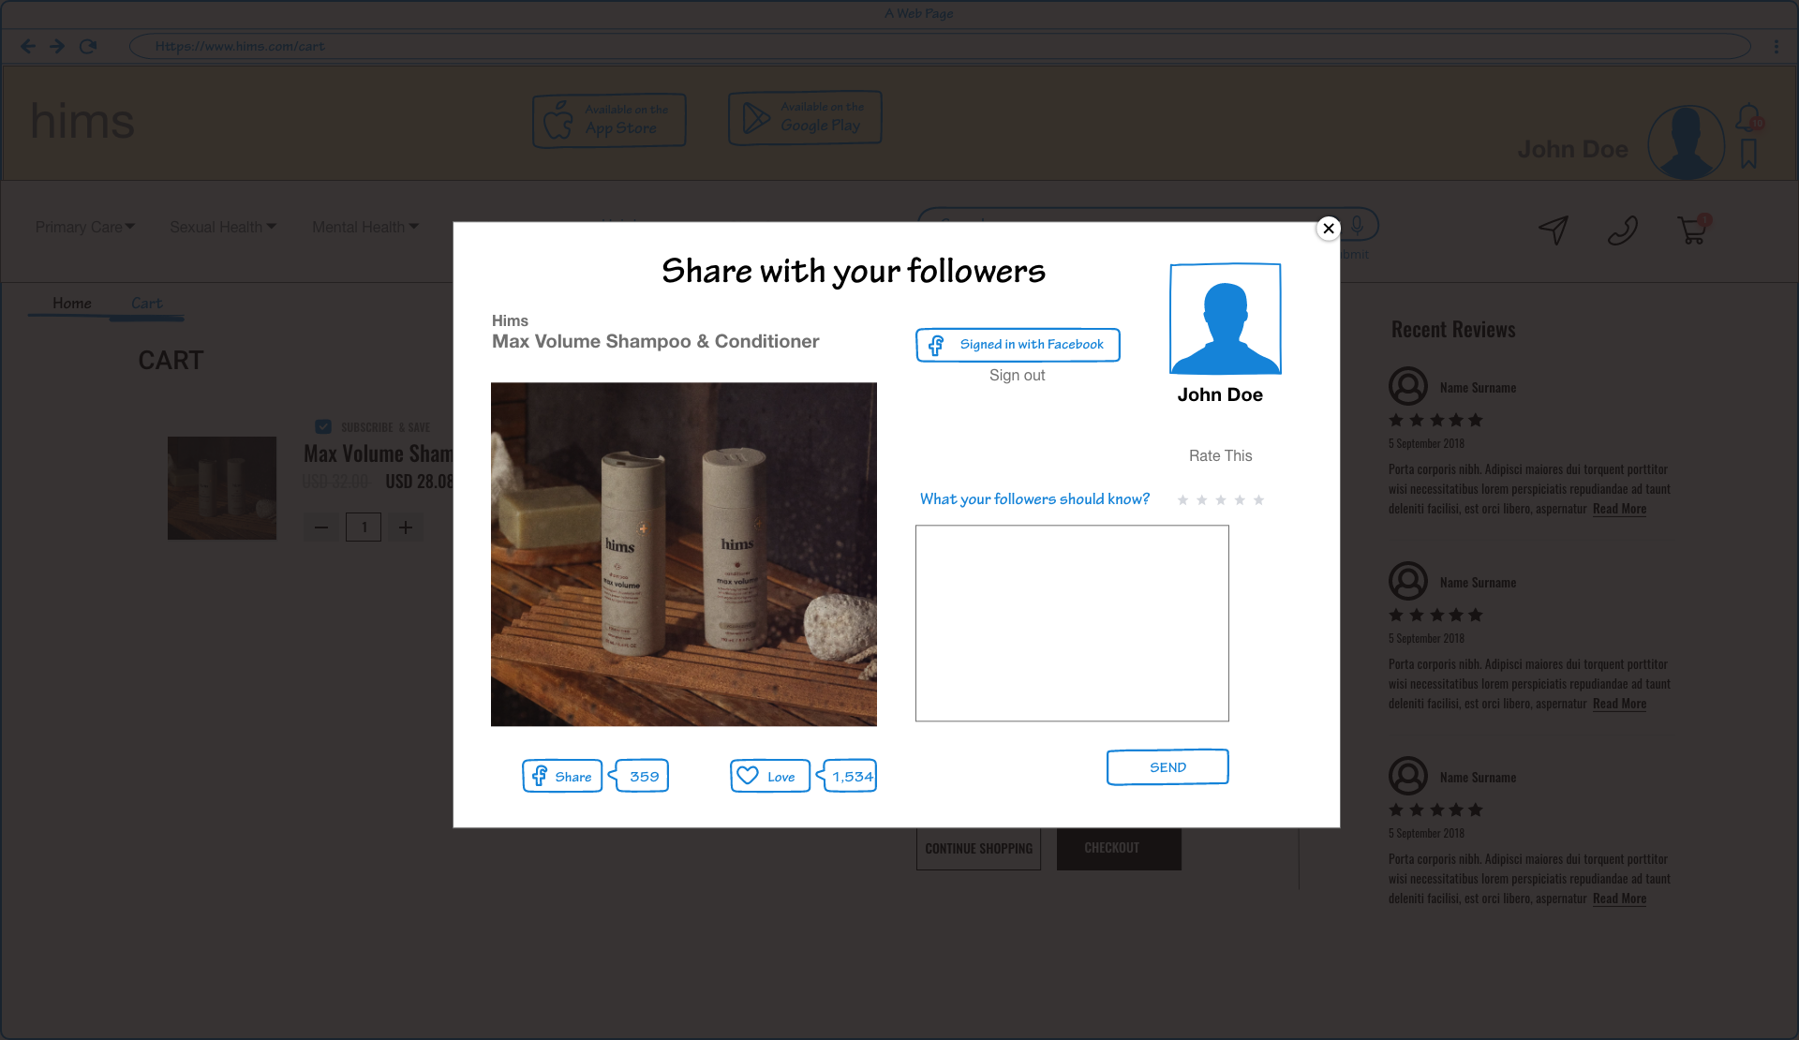Screen dimensions: 1799x1040
Task: Open the App Store badge
Action: click(x=609, y=120)
